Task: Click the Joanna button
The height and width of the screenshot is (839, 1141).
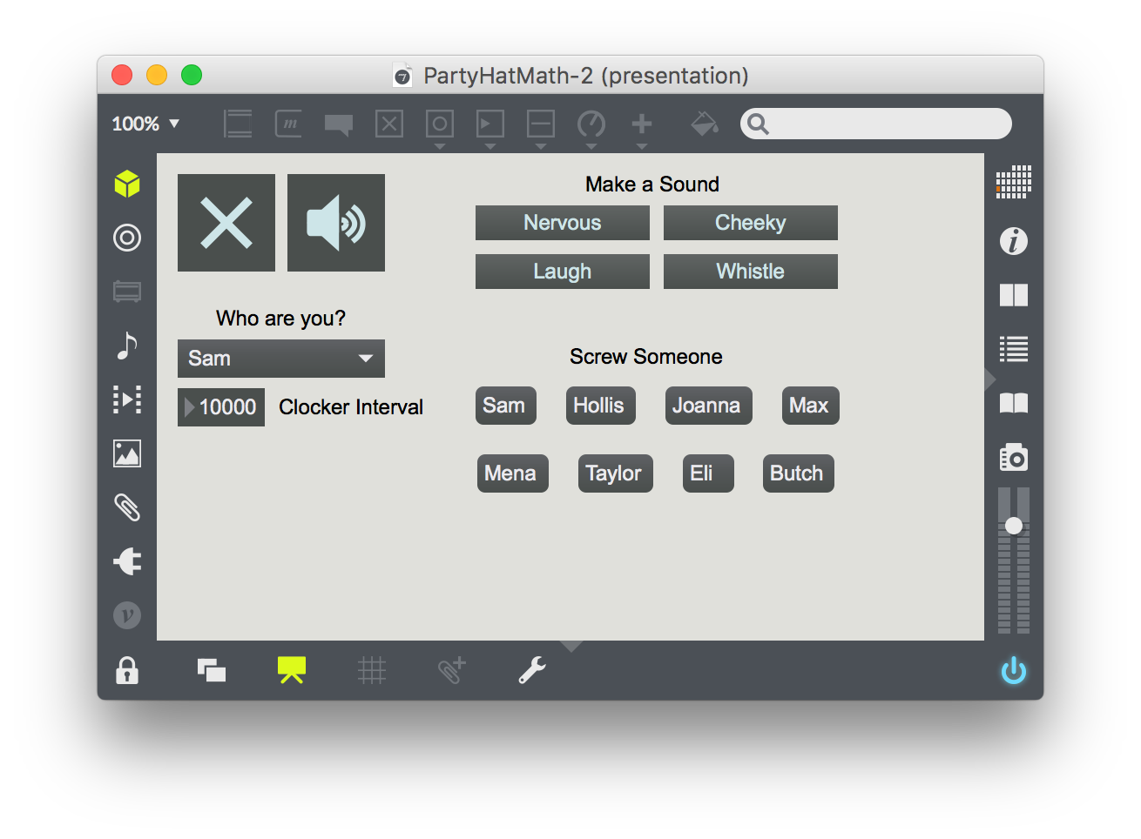Action: pyautogui.click(x=709, y=406)
